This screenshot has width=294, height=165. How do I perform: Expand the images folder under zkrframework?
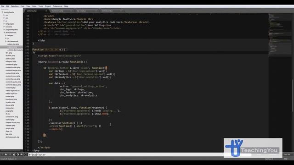click(6, 35)
